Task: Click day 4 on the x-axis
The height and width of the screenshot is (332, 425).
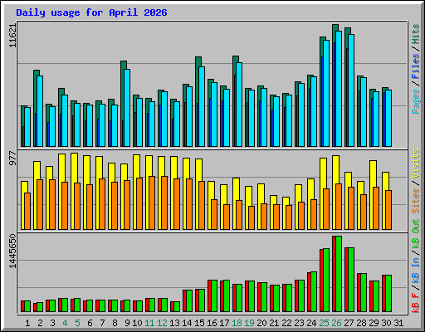Action: coord(65,323)
